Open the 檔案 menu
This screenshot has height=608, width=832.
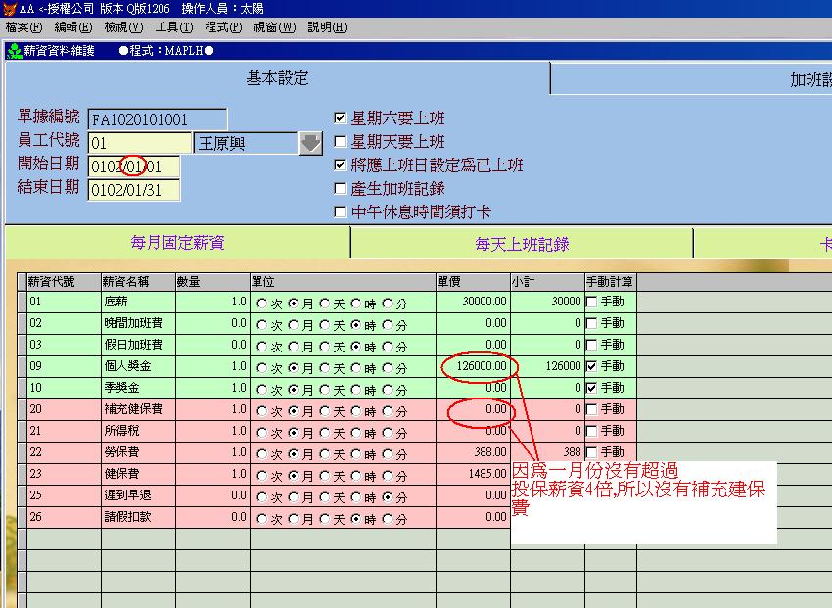tap(23, 27)
